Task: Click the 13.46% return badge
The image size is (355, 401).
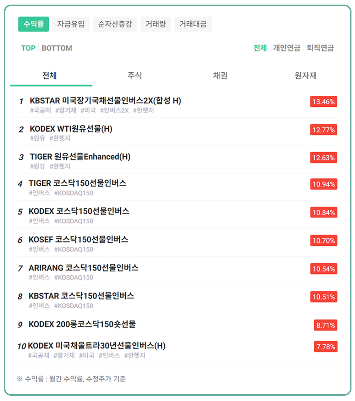Action: pos(323,102)
